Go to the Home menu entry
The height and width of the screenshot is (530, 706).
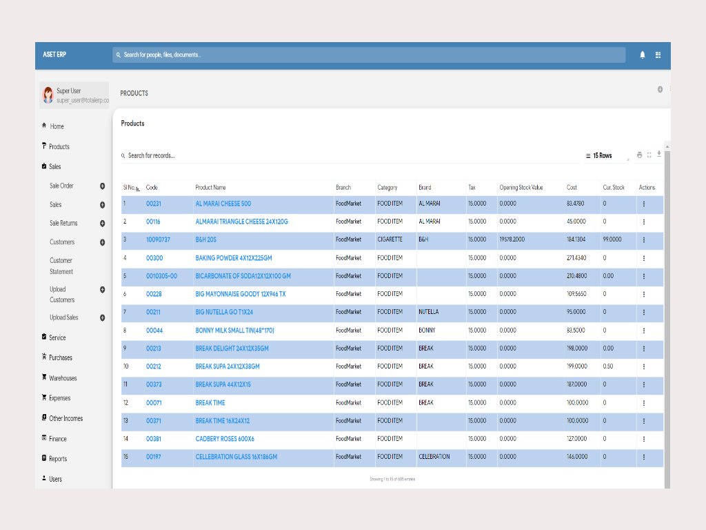(x=57, y=126)
